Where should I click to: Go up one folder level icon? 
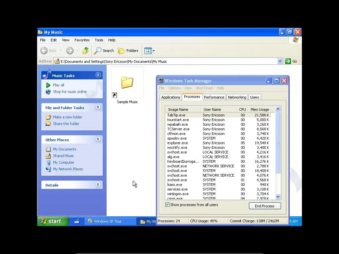coord(86,51)
